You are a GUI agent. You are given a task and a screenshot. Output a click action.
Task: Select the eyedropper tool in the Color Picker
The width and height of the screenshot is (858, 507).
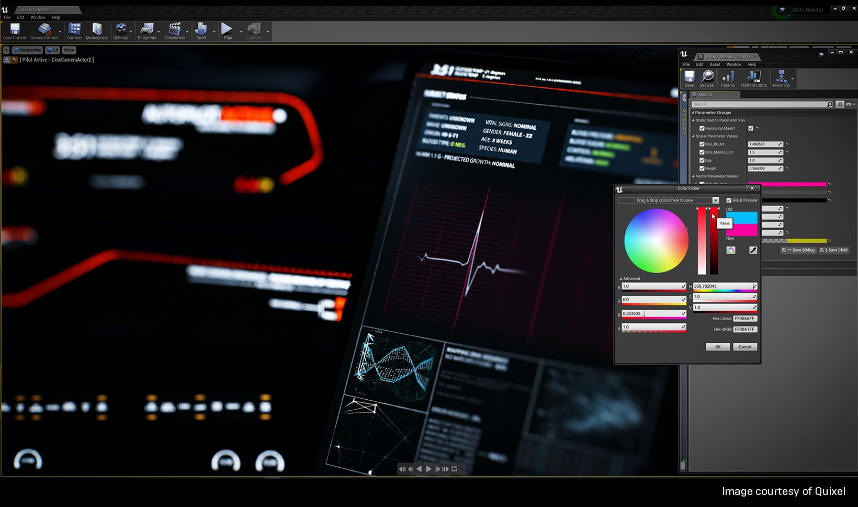pyautogui.click(x=753, y=250)
